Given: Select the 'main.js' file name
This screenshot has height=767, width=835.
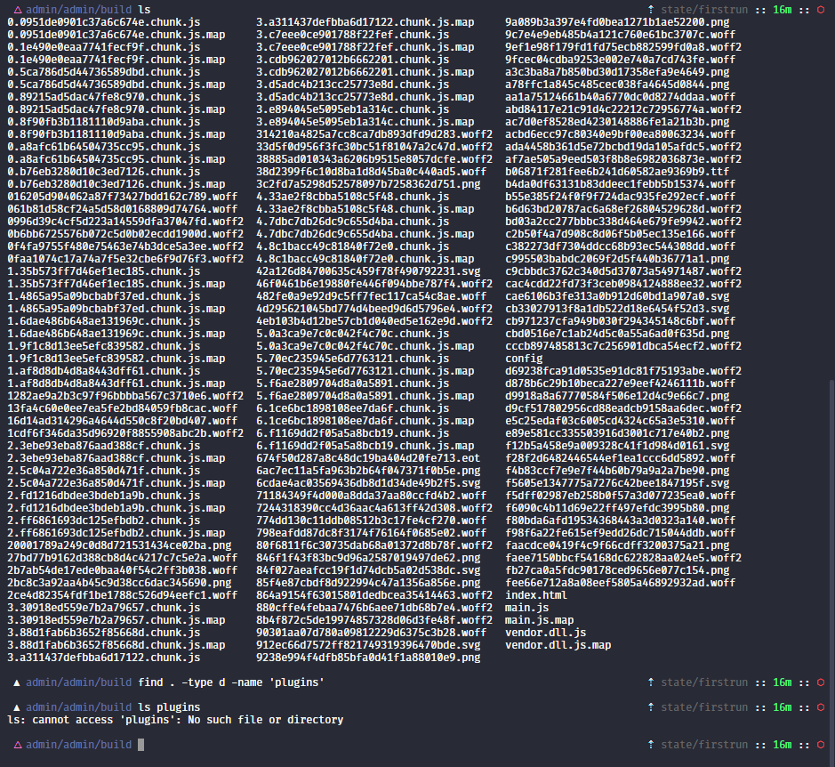Looking at the screenshot, I should click(x=526, y=608).
